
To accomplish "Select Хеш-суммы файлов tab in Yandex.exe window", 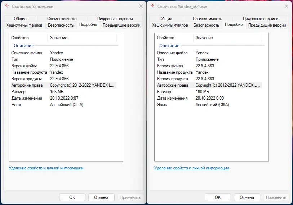I will [x=24, y=25].
